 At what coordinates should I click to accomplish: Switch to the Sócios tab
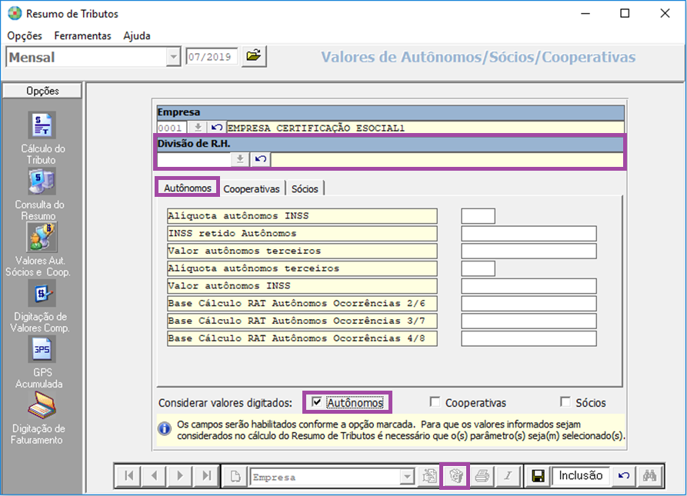coord(305,188)
